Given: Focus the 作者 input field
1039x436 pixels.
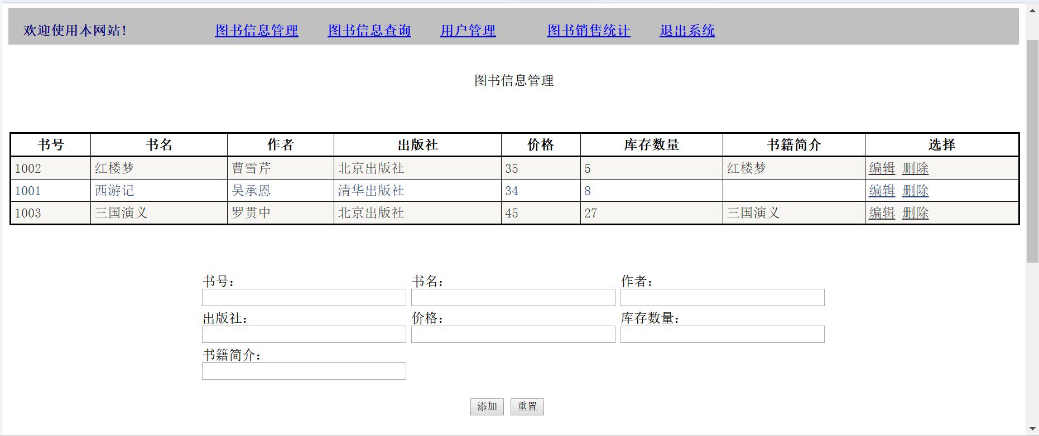Looking at the screenshot, I should click(723, 297).
